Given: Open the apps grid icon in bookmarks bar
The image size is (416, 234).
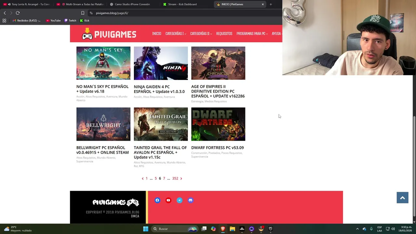Looking at the screenshot, I should (x=4, y=20).
